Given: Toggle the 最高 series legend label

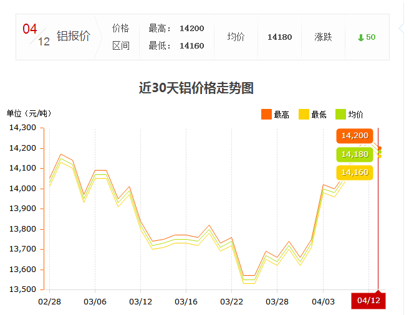Looking at the screenshot, I should coord(282,115).
